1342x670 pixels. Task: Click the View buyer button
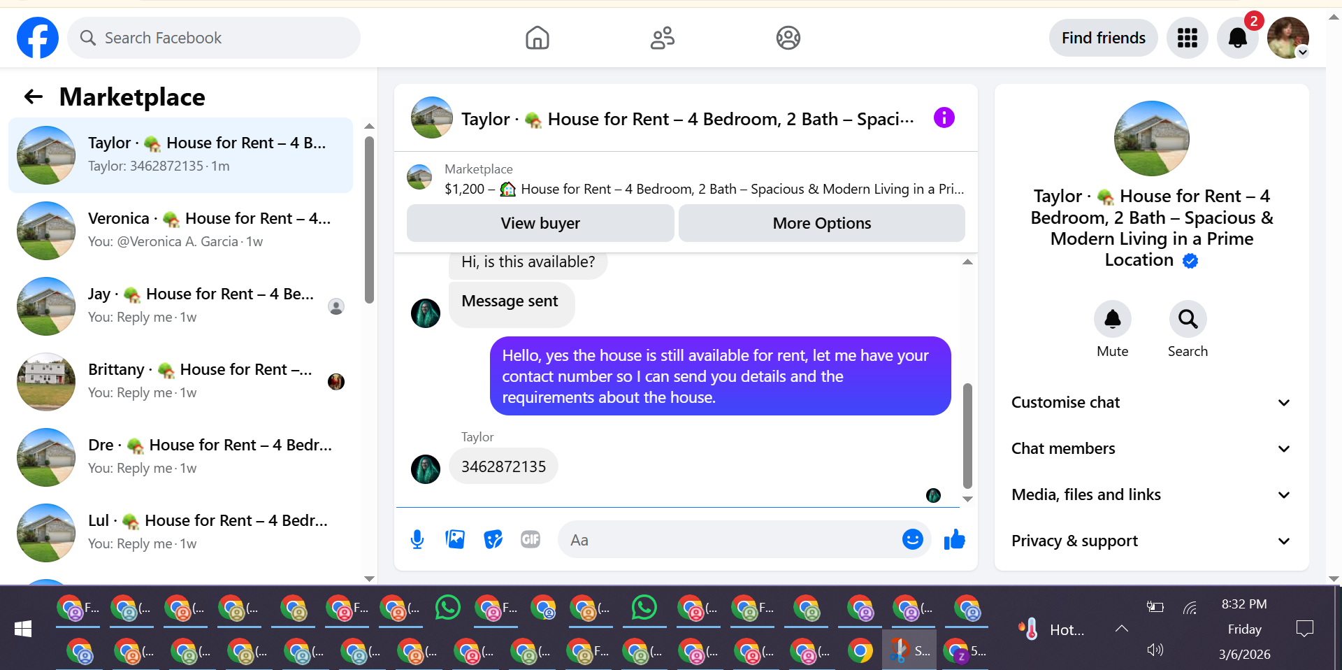tap(540, 223)
